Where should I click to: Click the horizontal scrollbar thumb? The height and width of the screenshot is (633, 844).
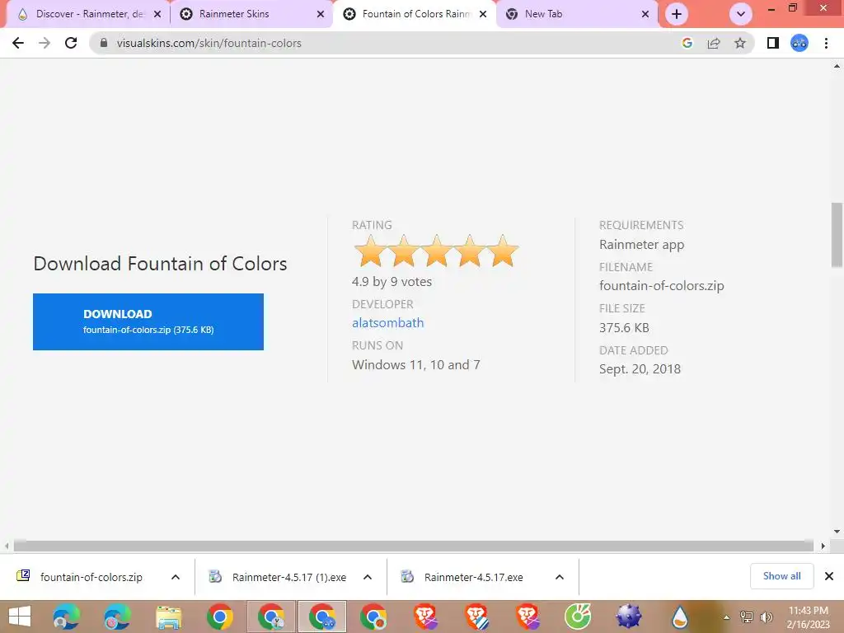414,546
